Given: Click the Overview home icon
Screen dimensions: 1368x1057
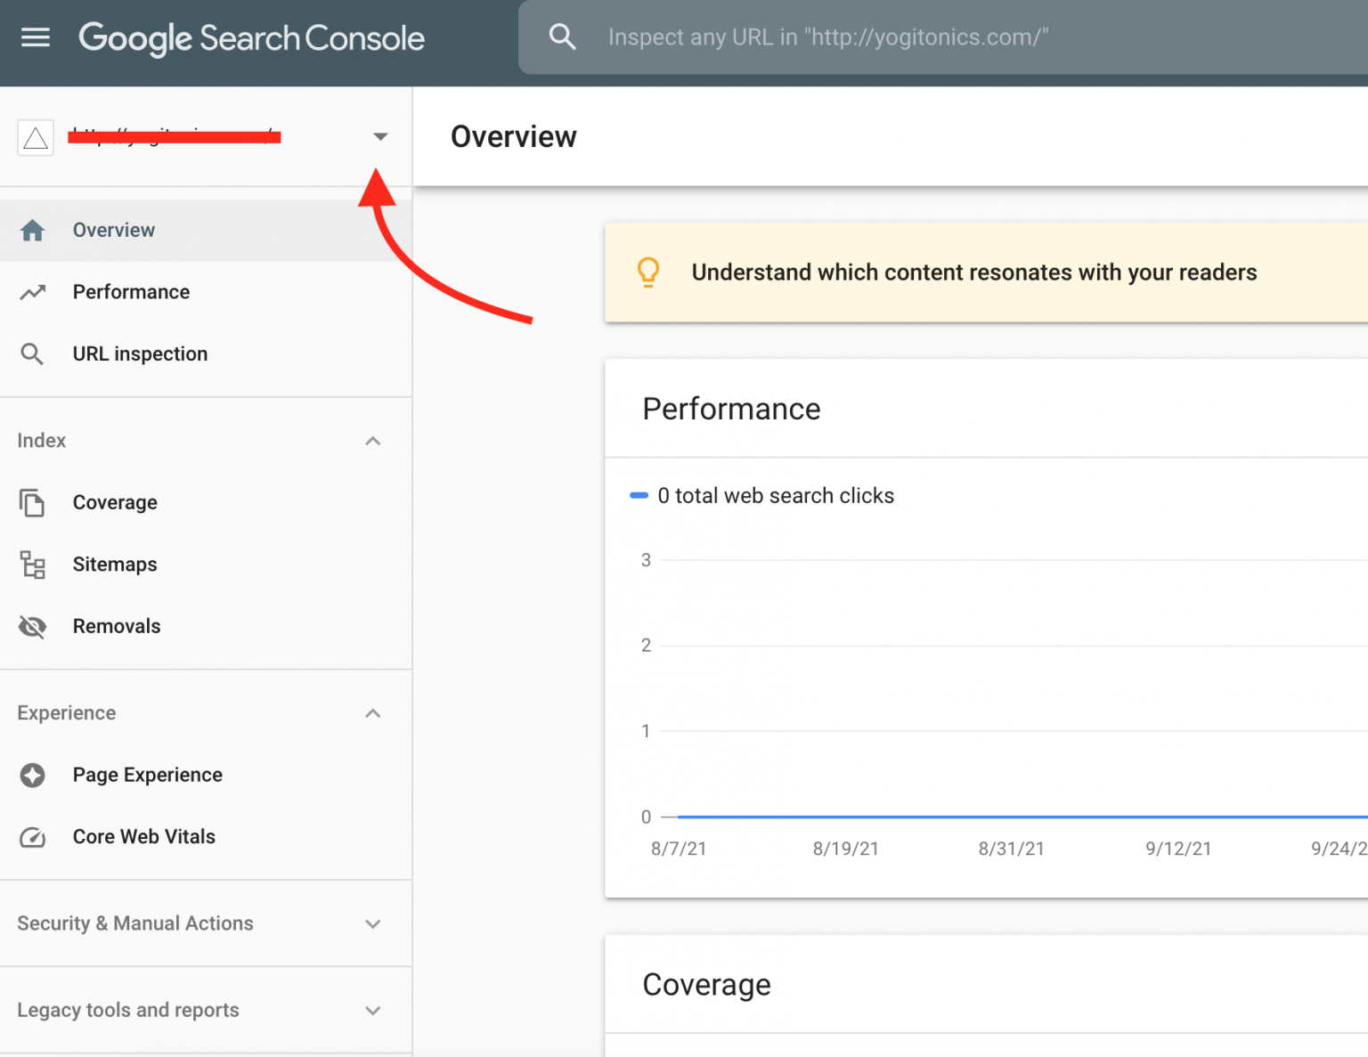Looking at the screenshot, I should point(33,231).
